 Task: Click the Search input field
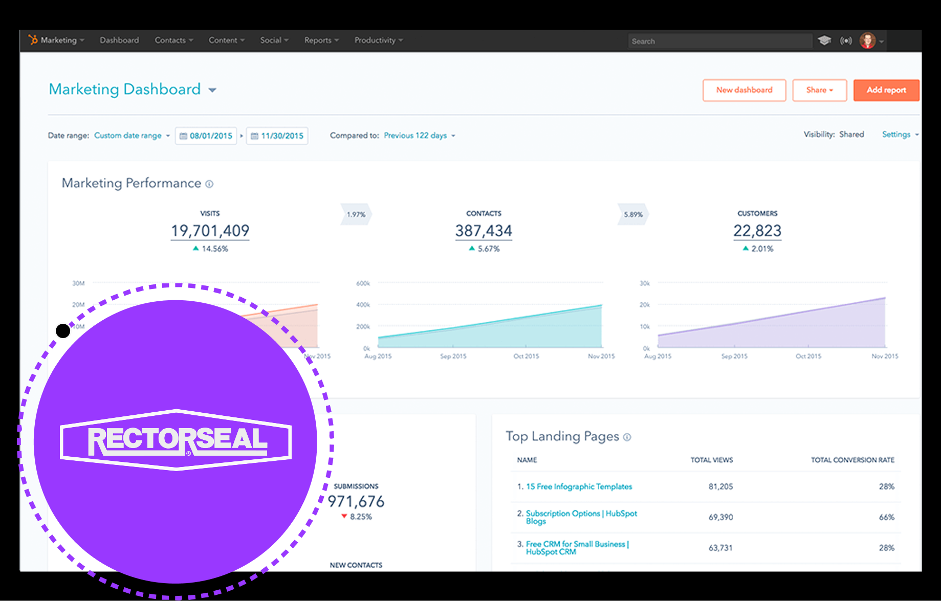[720, 40]
